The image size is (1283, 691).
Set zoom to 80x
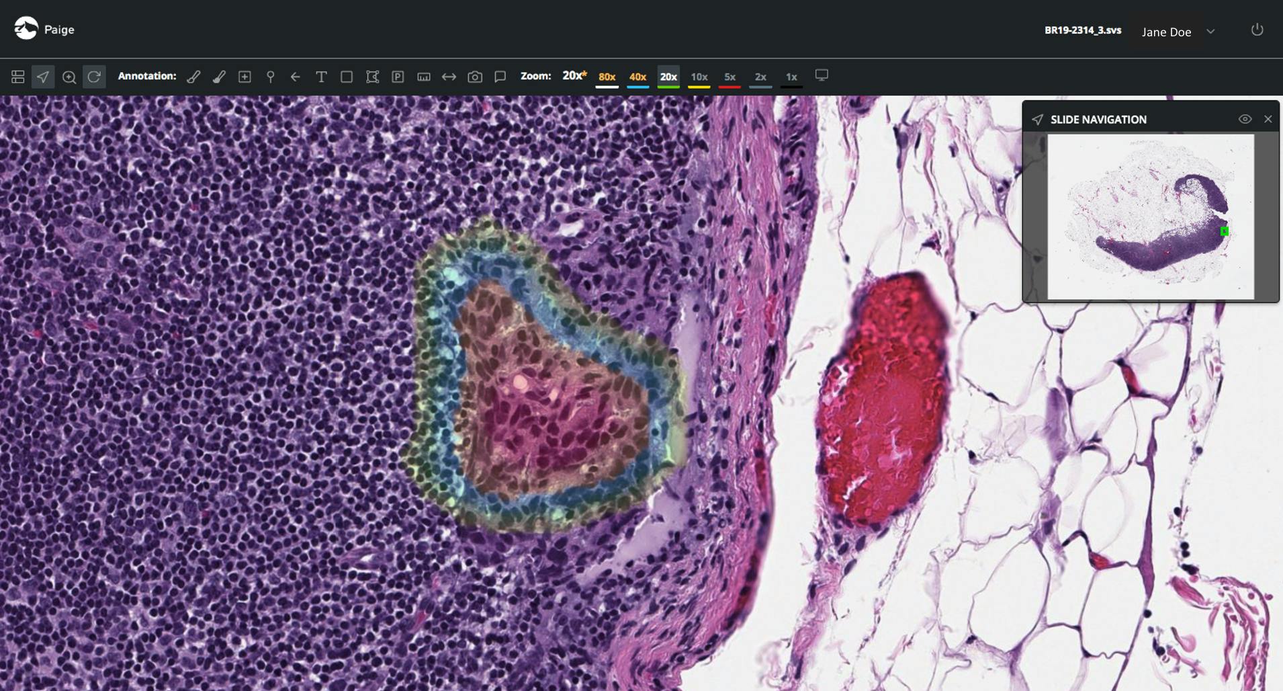607,77
